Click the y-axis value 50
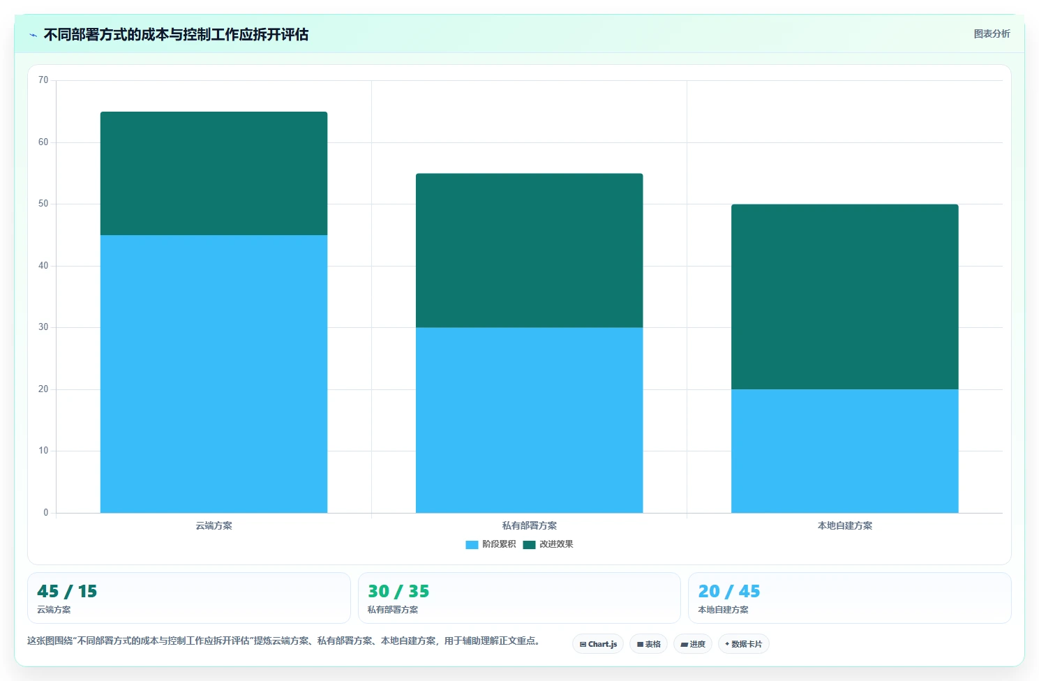Image resolution: width=1039 pixels, height=681 pixels. pyautogui.click(x=43, y=204)
